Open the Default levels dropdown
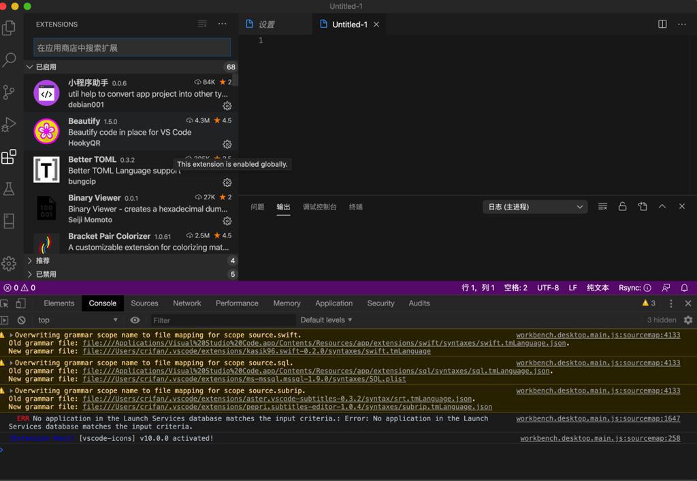 [x=327, y=320]
